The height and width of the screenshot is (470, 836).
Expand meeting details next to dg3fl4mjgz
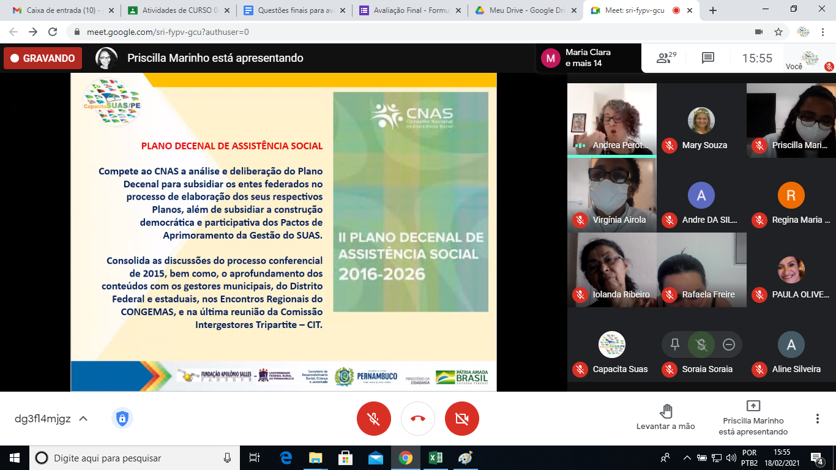pos(84,419)
